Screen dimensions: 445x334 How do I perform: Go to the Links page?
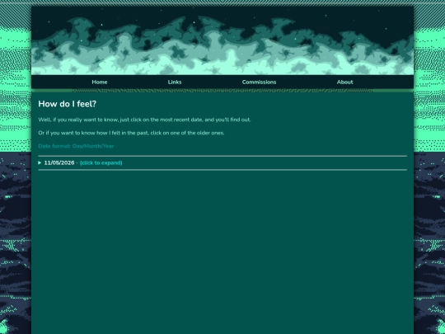pyautogui.click(x=175, y=82)
